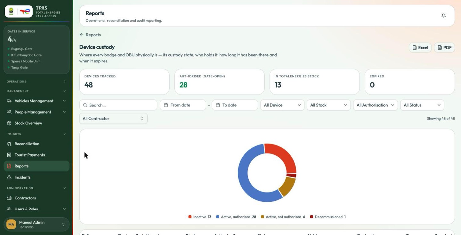The width and height of the screenshot is (461, 235).
Task: Expand the People Management submenu chevron
Action: 64,112
